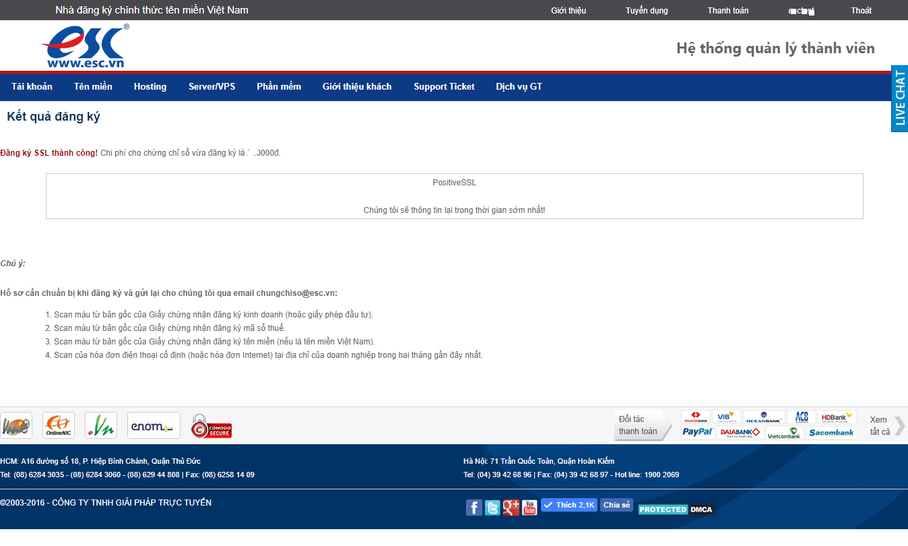Viewport: 908px width, 546px height.
Task: Open the Hosting menu
Action: click(150, 86)
